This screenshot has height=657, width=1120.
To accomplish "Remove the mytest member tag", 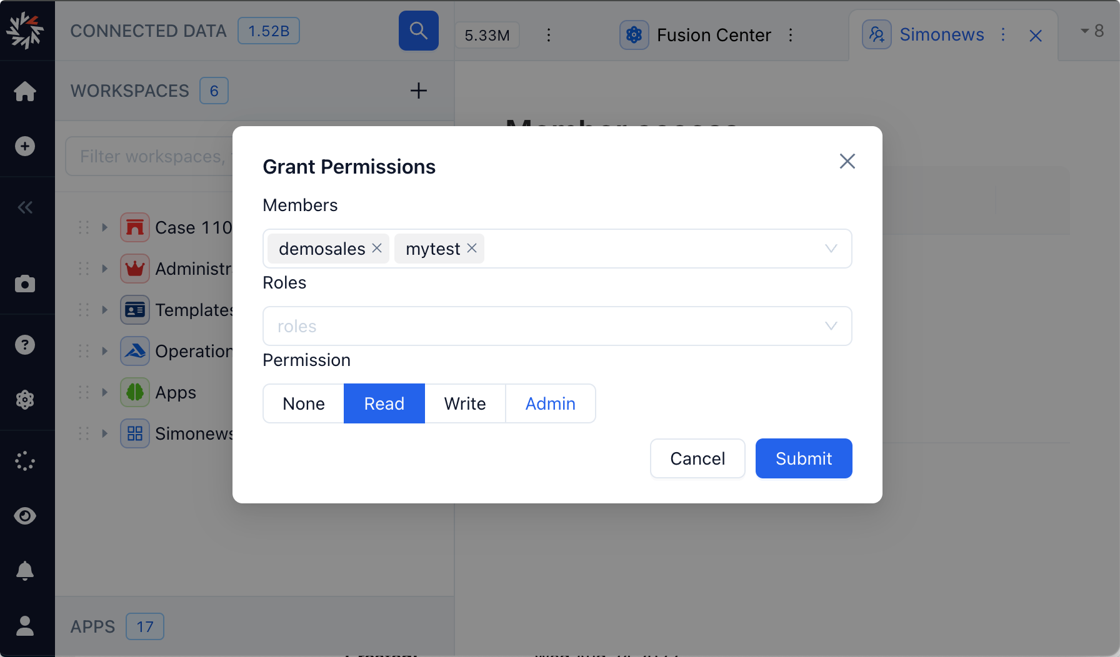I will (x=472, y=248).
